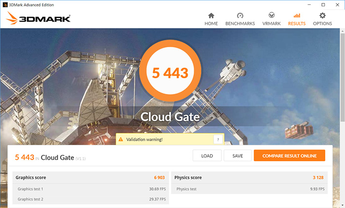Click the 5 443 score in results header
This screenshot has width=345, height=208.
click(x=25, y=157)
